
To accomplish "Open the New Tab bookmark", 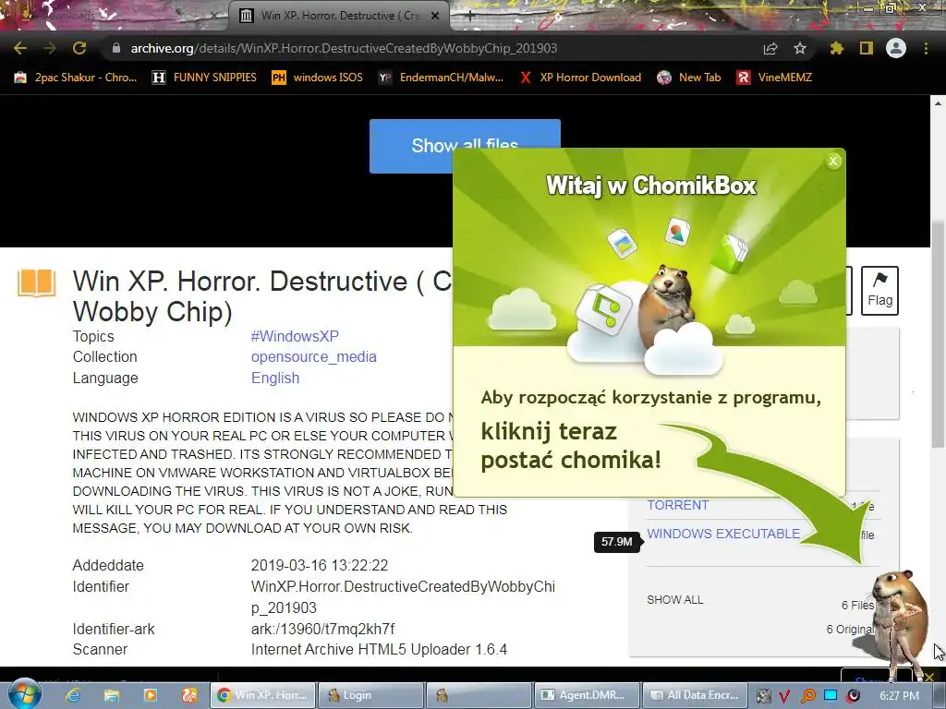I will [x=689, y=78].
